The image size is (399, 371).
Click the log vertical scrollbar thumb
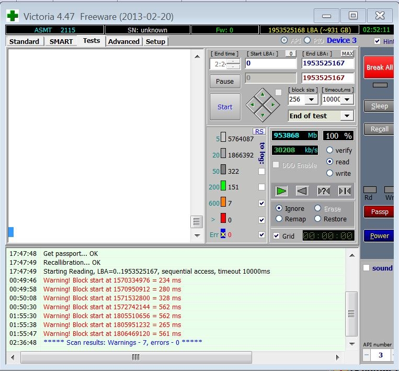click(x=351, y=314)
